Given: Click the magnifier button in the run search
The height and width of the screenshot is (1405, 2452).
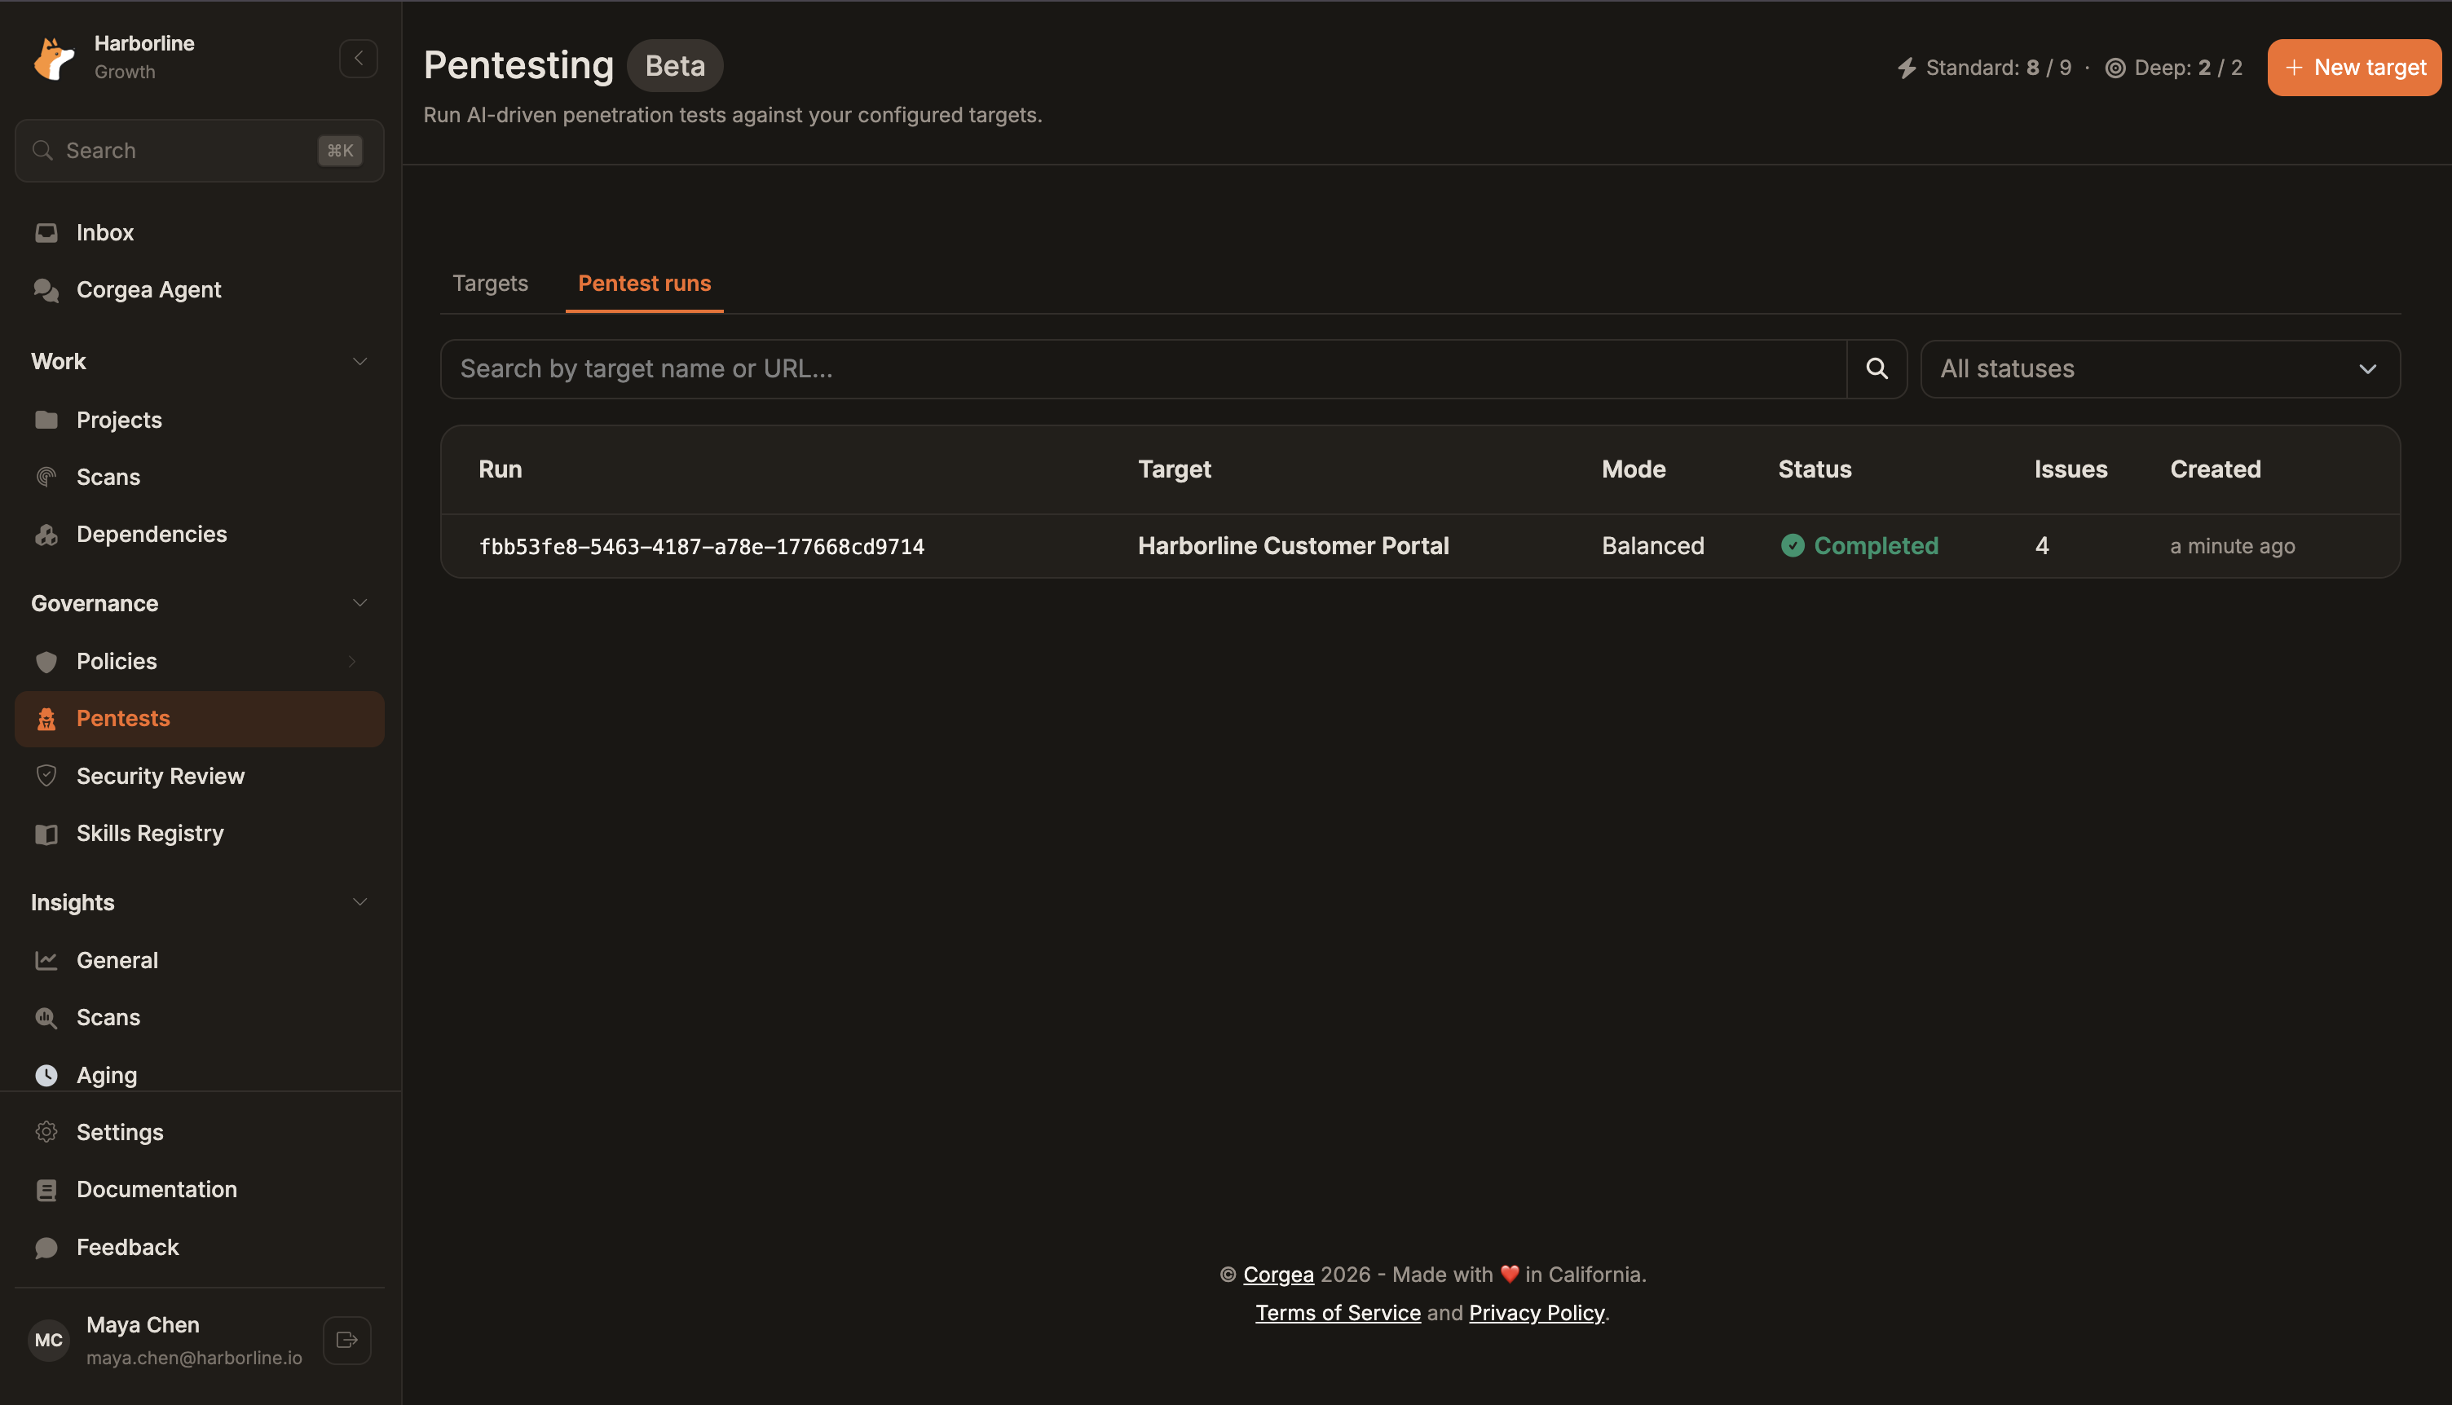Looking at the screenshot, I should coord(1876,368).
